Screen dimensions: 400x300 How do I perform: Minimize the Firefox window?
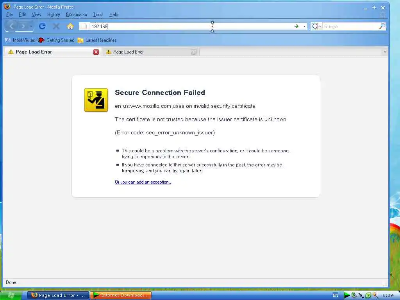tap(365, 8)
